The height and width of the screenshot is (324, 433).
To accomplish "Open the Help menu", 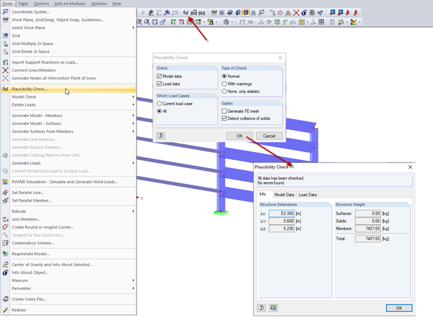I will pos(117,3).
